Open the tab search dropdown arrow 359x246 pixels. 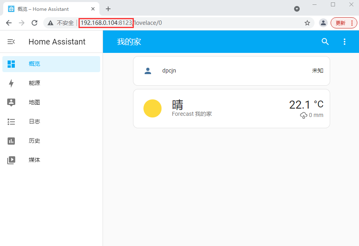pos(297,9)
